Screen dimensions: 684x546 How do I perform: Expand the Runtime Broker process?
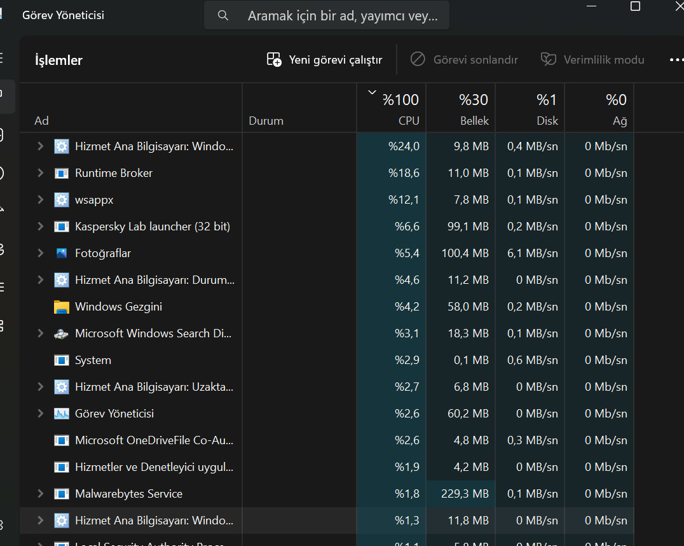[x=41, y=173]
